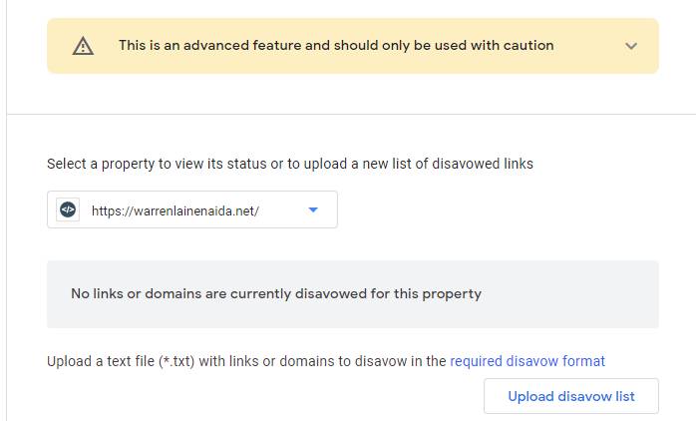The width and height of the screenshot is (696, 421).
Task: Click empty area right of property dropdown
Action: 498,210
